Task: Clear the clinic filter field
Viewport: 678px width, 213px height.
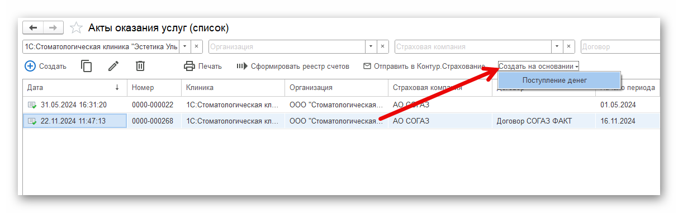Action: coord(197,47)
